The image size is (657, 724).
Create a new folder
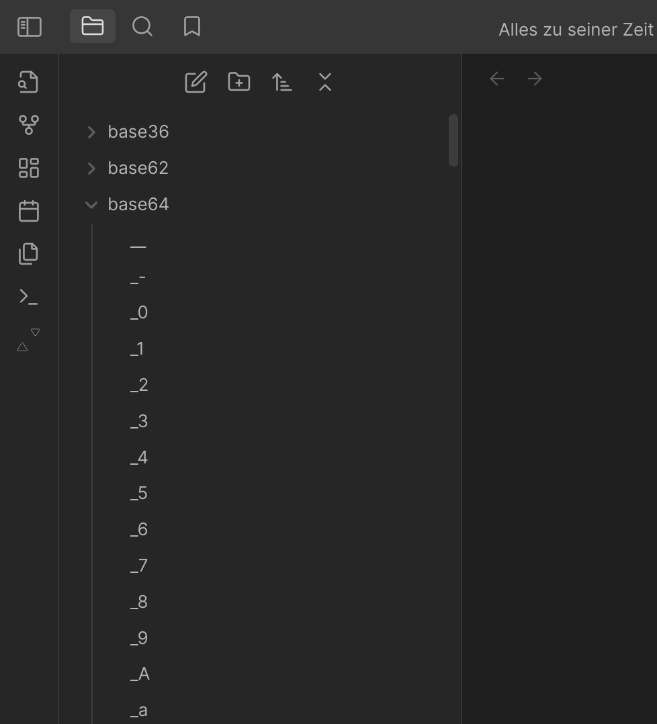point(239,82)
